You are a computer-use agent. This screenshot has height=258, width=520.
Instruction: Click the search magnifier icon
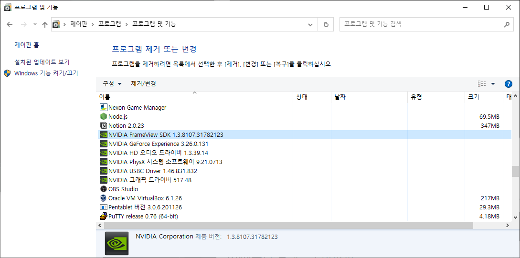pos(507,24)
